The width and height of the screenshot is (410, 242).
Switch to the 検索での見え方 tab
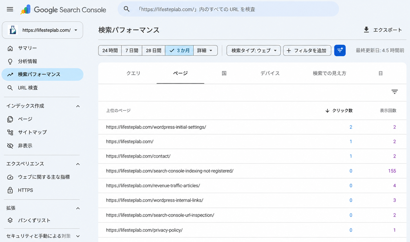329,73
